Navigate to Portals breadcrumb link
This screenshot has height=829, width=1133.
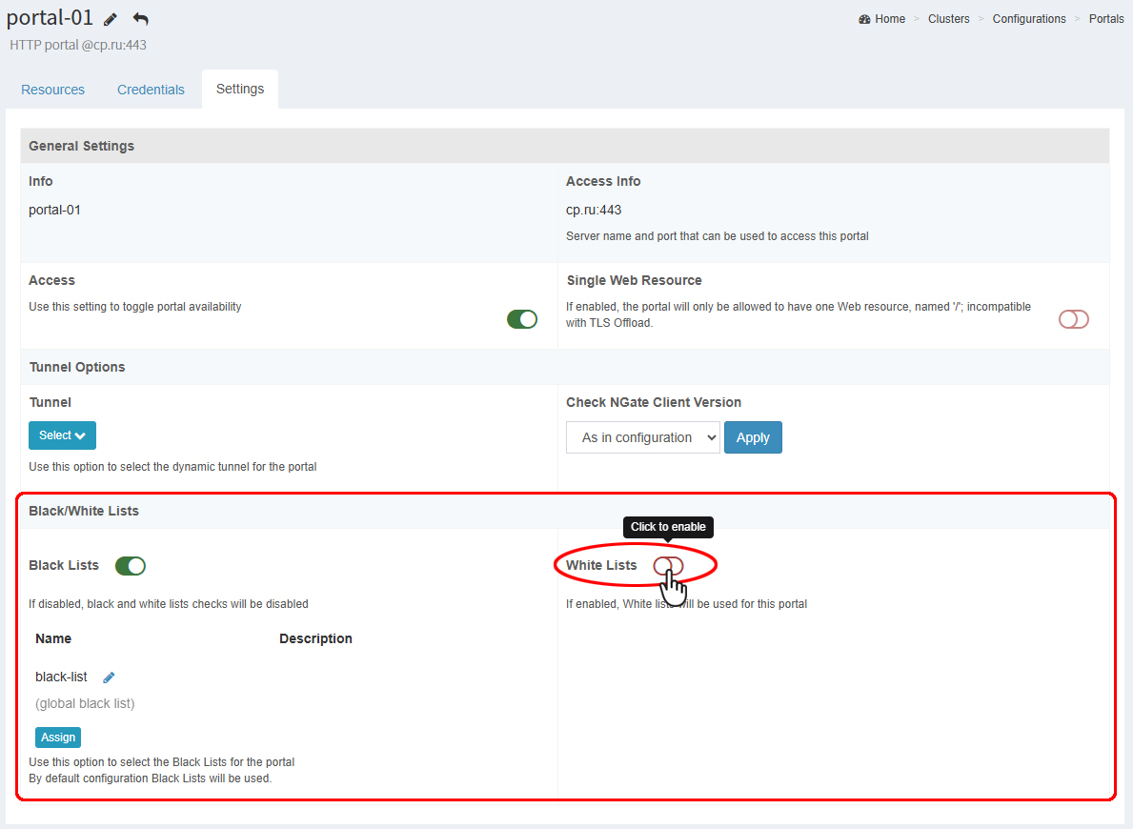tap(1106, 19)
